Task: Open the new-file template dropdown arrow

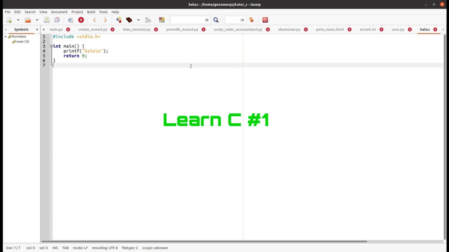Action: (18, 20)
